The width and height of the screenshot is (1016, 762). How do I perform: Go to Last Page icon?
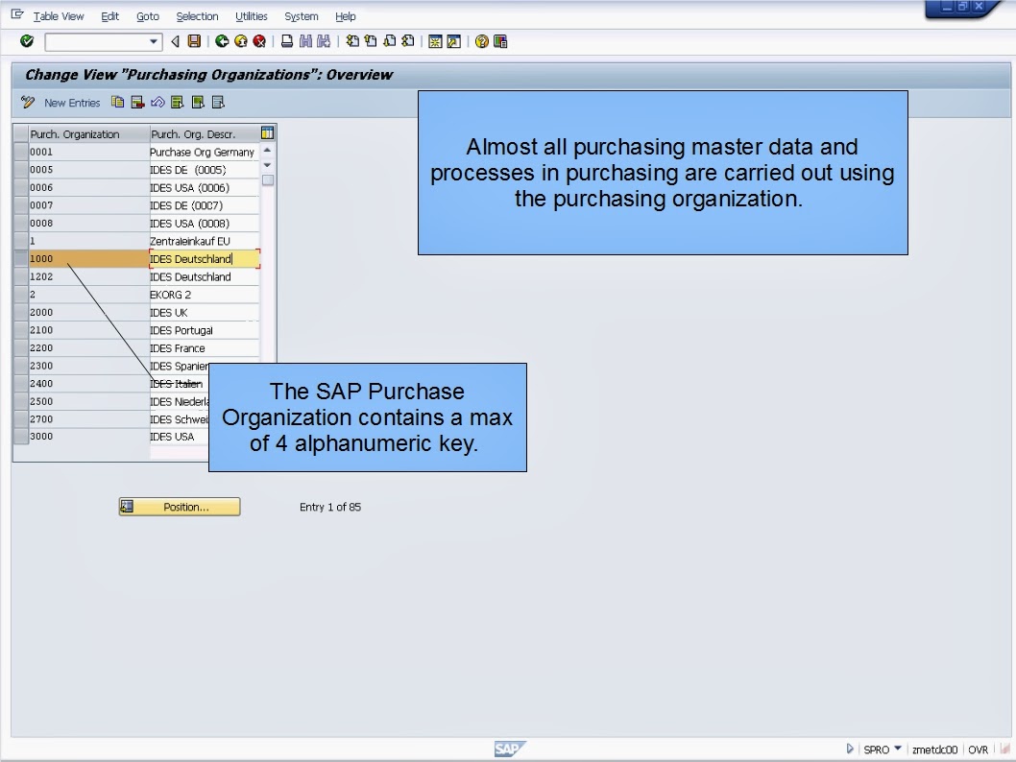coord(407,41)
